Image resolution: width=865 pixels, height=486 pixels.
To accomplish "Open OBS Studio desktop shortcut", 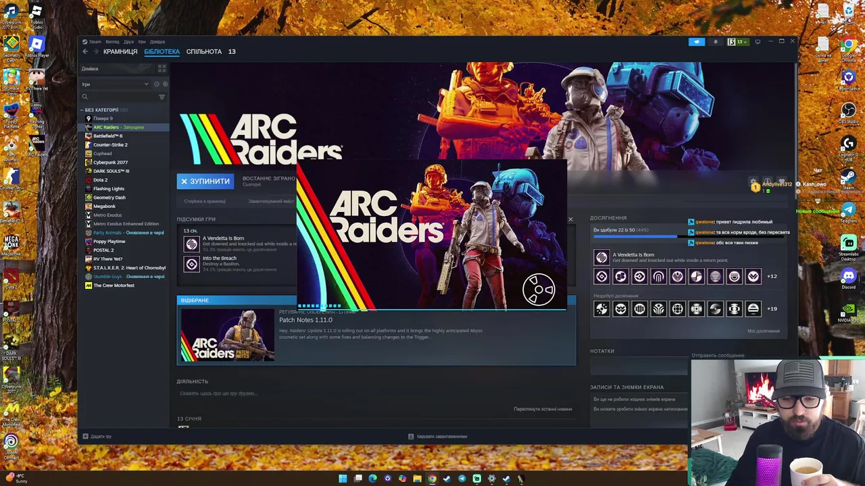I will [x=848, y=113].
